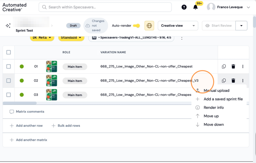256x163 pixels.
Task: Open the notifications bell
Action: tap(195, 7)
